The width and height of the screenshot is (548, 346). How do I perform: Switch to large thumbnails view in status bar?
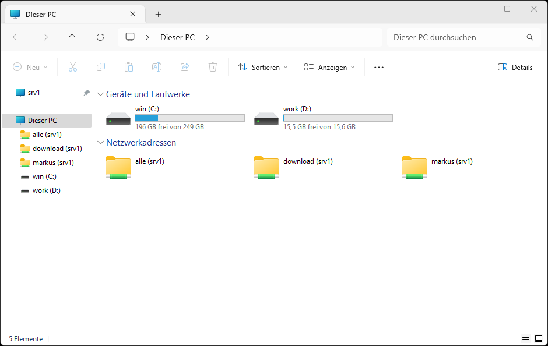point(539,338)
